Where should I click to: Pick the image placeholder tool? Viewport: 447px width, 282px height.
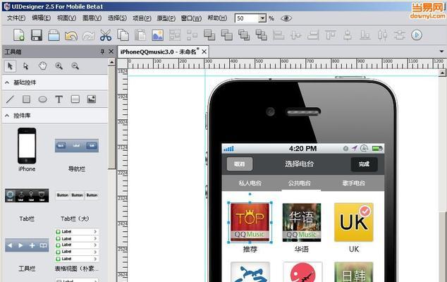pyautogui.click(x=92, y=99)
